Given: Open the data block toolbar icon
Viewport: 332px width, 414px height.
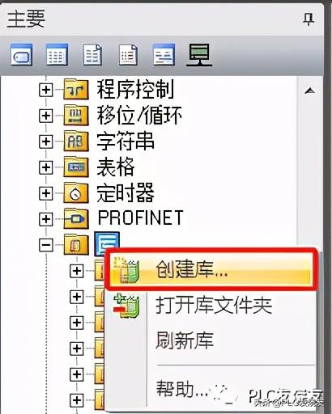Looking at the screenshot, I should point(92,55).
